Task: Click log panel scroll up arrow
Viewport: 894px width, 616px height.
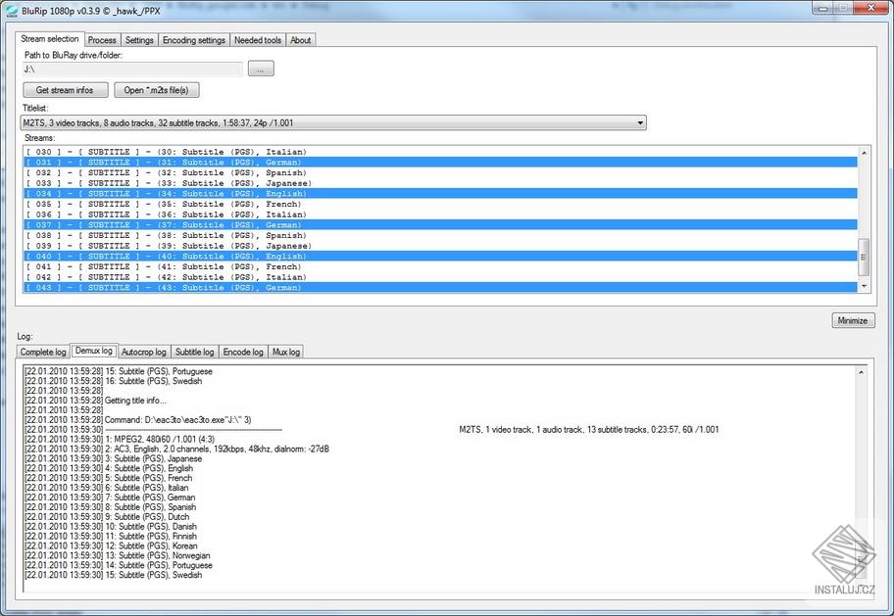Action: click(x=861, y=373)
